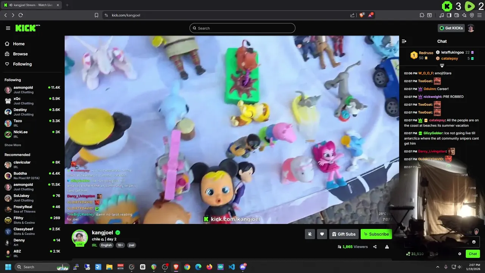Image resolution: width=485 pixels, height=273 pixels.
Task: Open xQc's channel
Action: (32, 101)
